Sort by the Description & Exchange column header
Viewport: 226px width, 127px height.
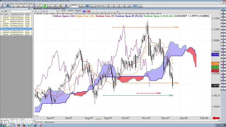[x=17, y=14]
